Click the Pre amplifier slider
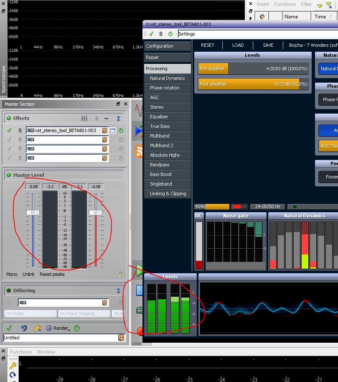This screenshot has width=338, height=382. click(x=253, y=69)
